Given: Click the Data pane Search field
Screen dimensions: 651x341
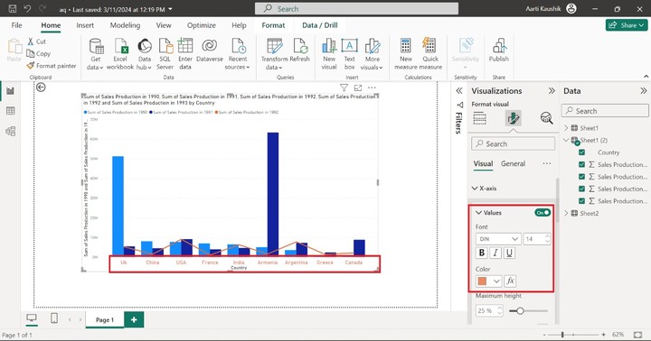Looking at the screenshot, I should click(x=605, y=111).
